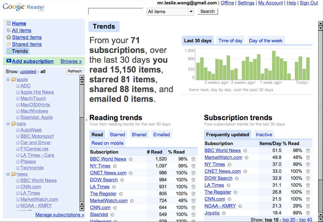Viewport: 323px width, 222px height.
Task: Switch chart to Time of day tab
Action: coord(230,41)
